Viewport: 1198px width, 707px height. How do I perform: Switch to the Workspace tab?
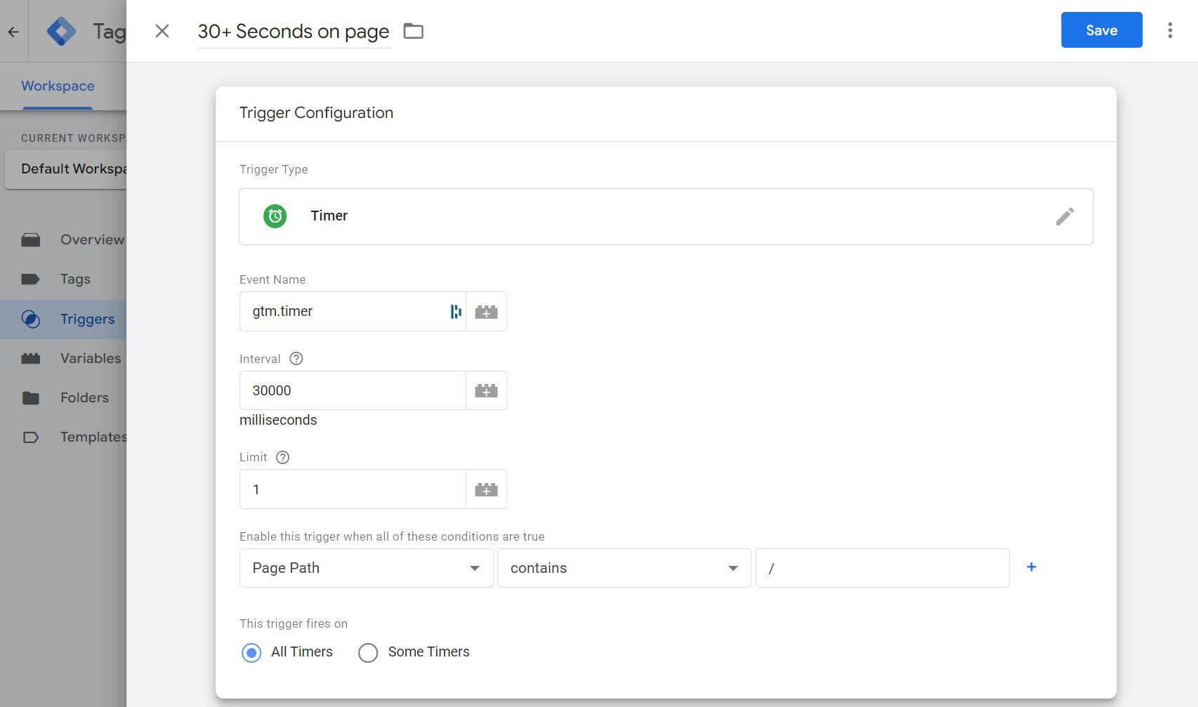click(58, 86)
